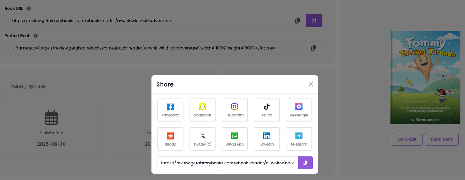465x180 pixels.
Task: Share the book via Telegram
Action: tap(299, 139)
